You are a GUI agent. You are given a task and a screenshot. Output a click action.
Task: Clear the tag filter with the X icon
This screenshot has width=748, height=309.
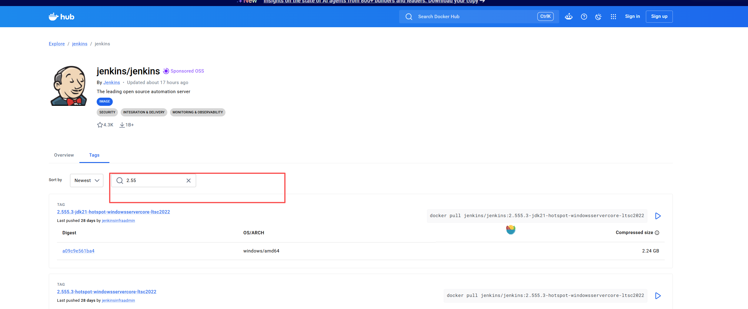(189, 181)
